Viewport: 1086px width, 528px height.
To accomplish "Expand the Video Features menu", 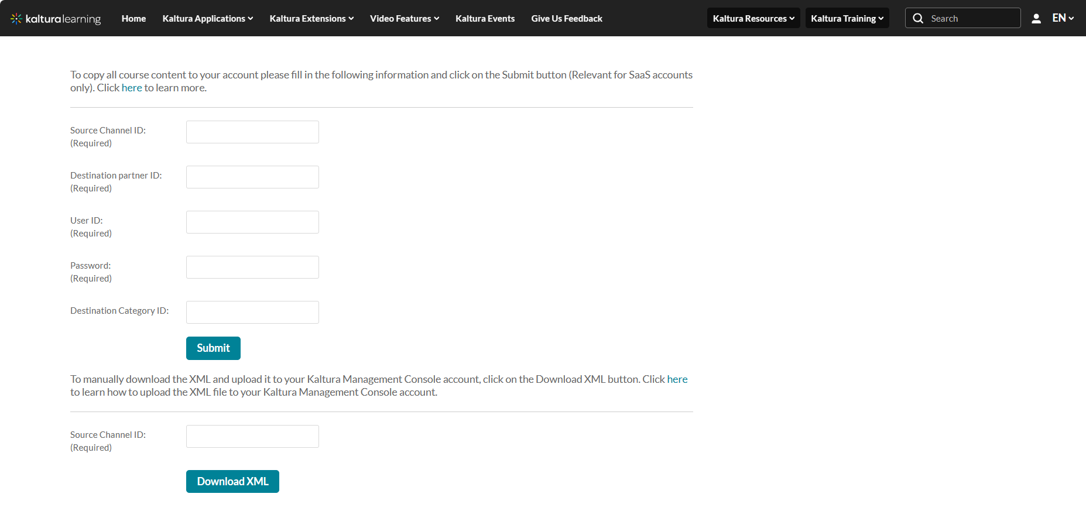I will pos(405,19).
